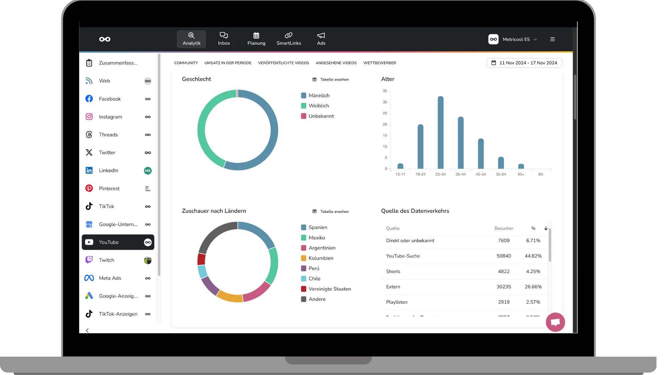The height and width of the screenshot is (375, 667).
Task: Open the Planung calendar icon
Action: (x=256, y=39)
